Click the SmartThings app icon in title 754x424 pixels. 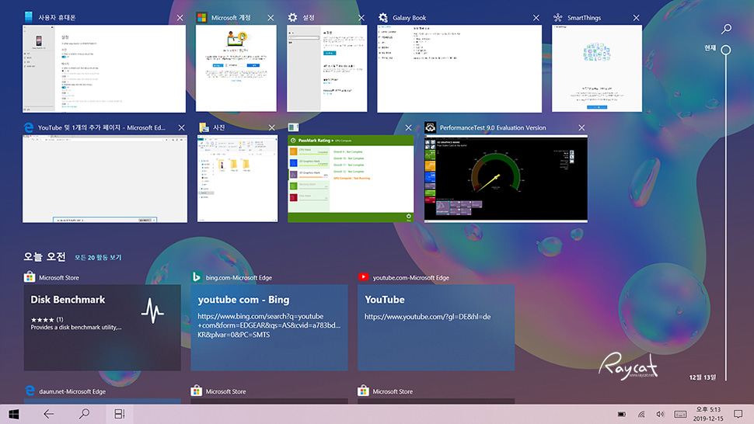click(x=558, y=18)
